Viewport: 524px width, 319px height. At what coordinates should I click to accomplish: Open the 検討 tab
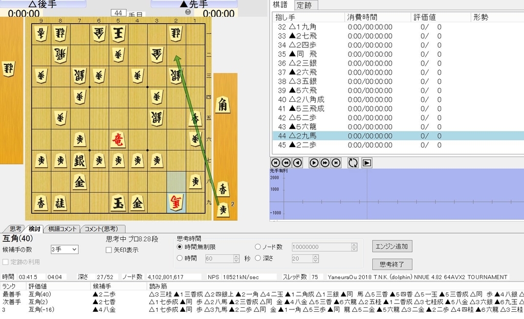click(x=34, y=229)
